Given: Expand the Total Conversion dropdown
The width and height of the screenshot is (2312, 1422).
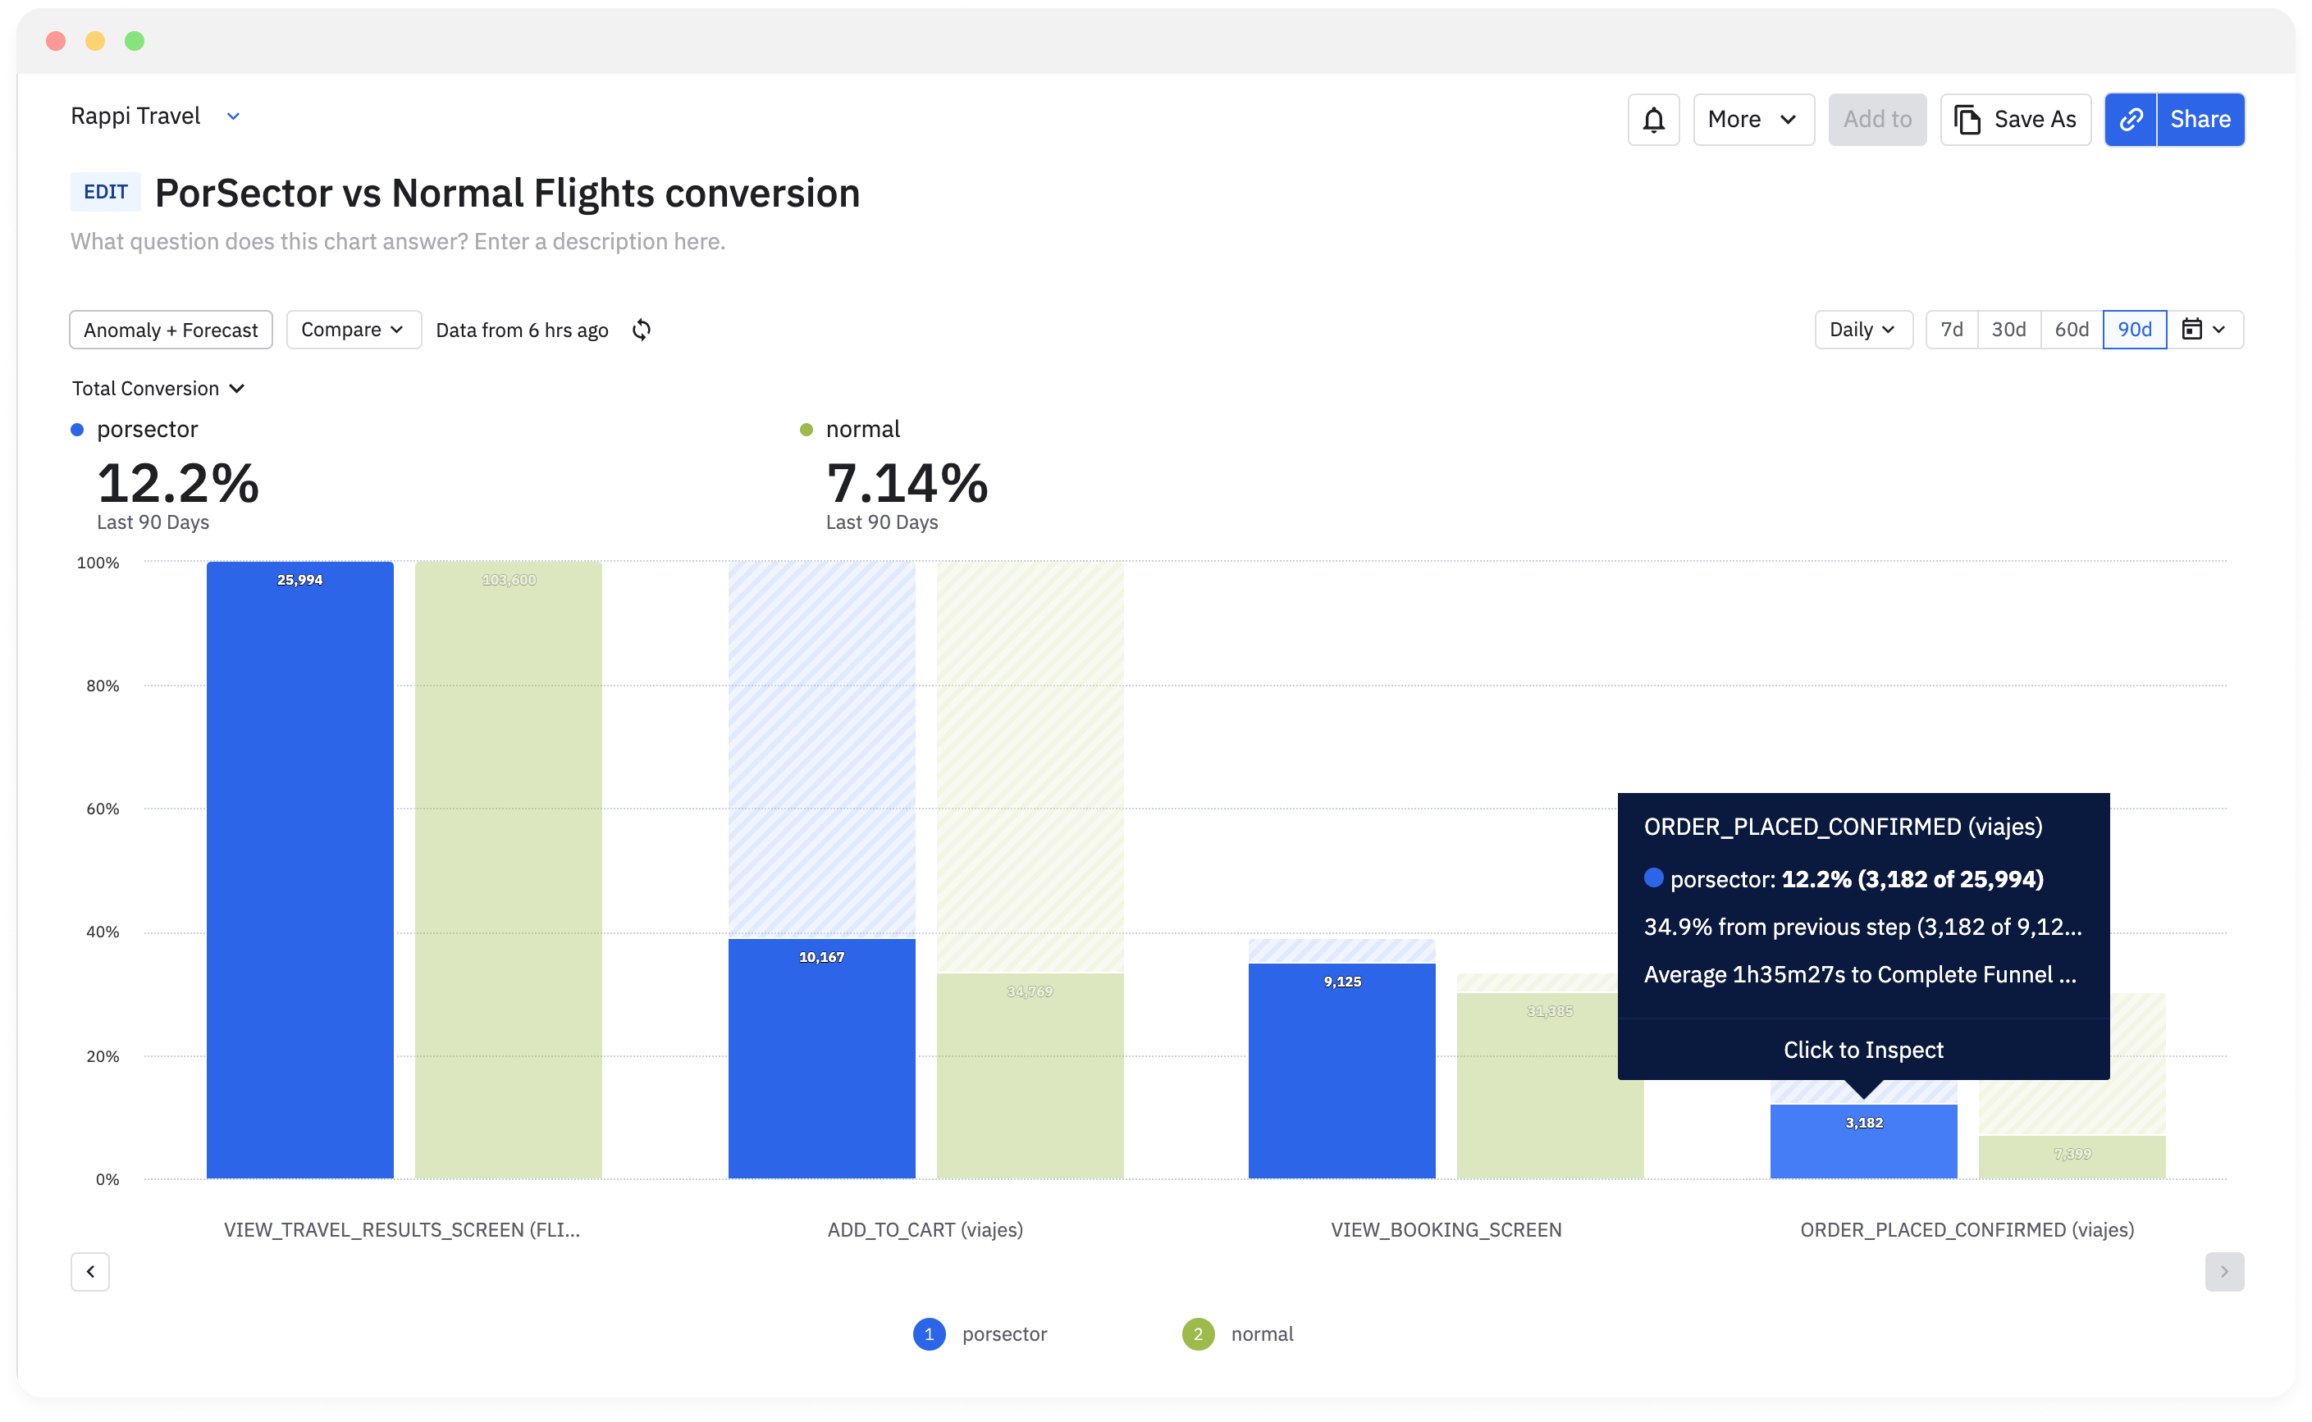Looking at the screenshot, I should (158, 389).
